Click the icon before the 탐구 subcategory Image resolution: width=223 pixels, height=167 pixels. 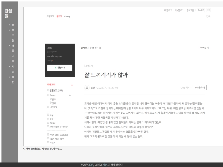[50, 99]
